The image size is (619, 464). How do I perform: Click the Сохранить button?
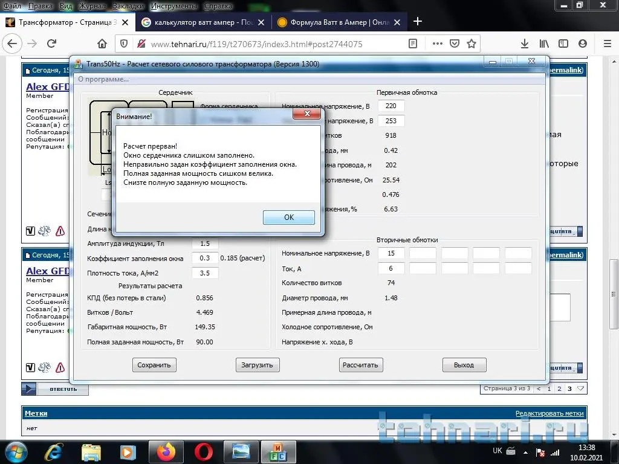coord(154,365)
